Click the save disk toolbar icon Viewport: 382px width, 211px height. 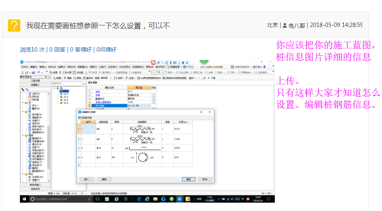[33, 73]
